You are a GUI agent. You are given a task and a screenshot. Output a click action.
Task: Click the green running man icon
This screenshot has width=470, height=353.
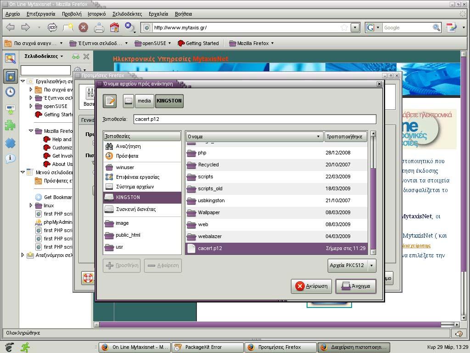pyautogui.click(x=25, y=347)
